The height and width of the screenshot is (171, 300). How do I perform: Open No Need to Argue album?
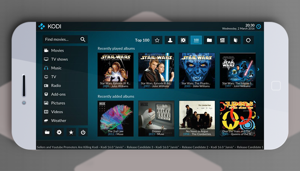coord(197,118)
